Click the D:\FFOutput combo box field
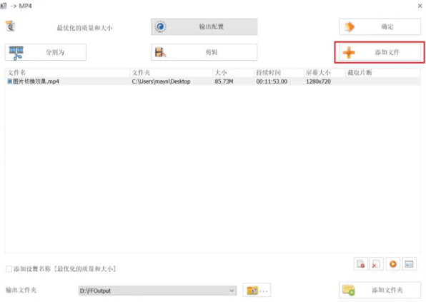Viewport: 426px width, 302px height. pos(157,291)
